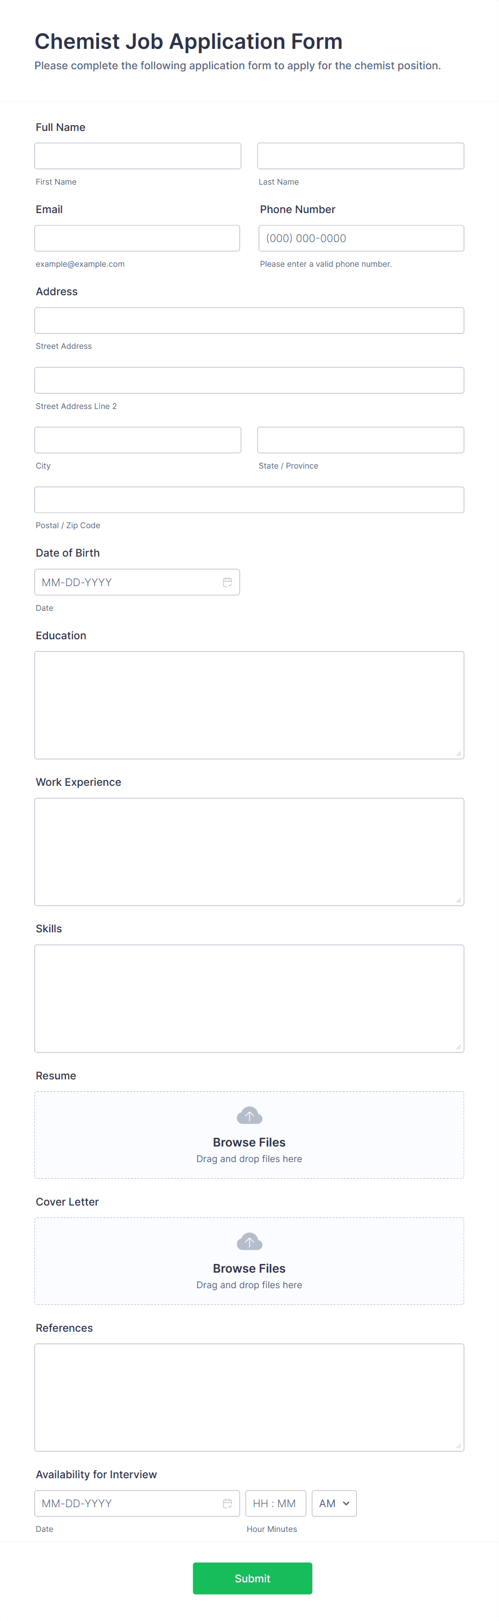Expand the AM/PM dropdown
499x1621 pixels.
(x=334, y=1503)
